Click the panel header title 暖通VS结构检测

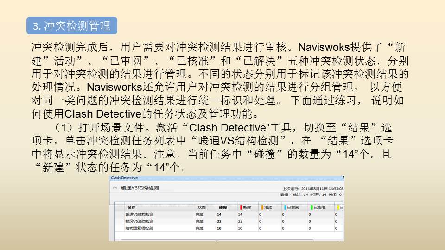coord(140,187)
